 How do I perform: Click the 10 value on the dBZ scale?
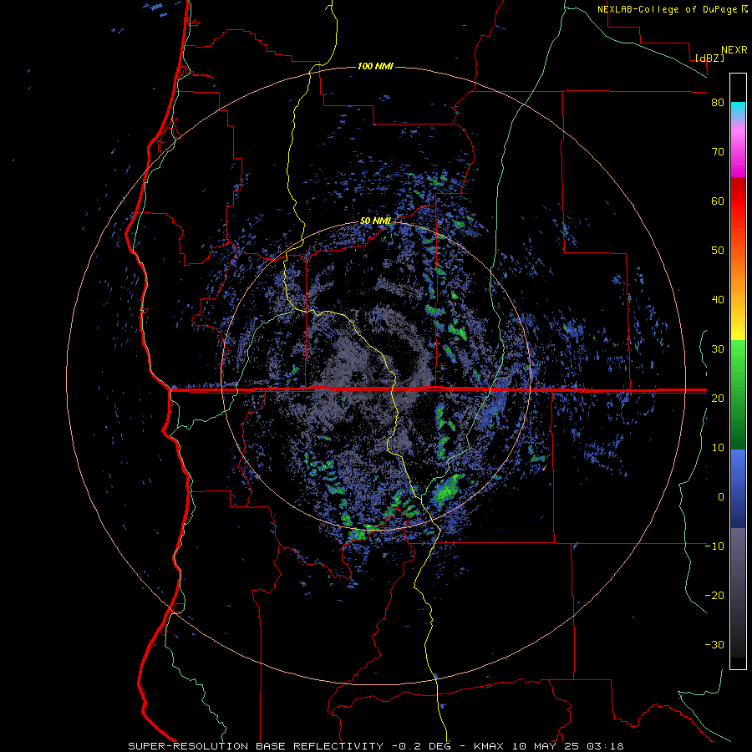[x=718, y=448]
